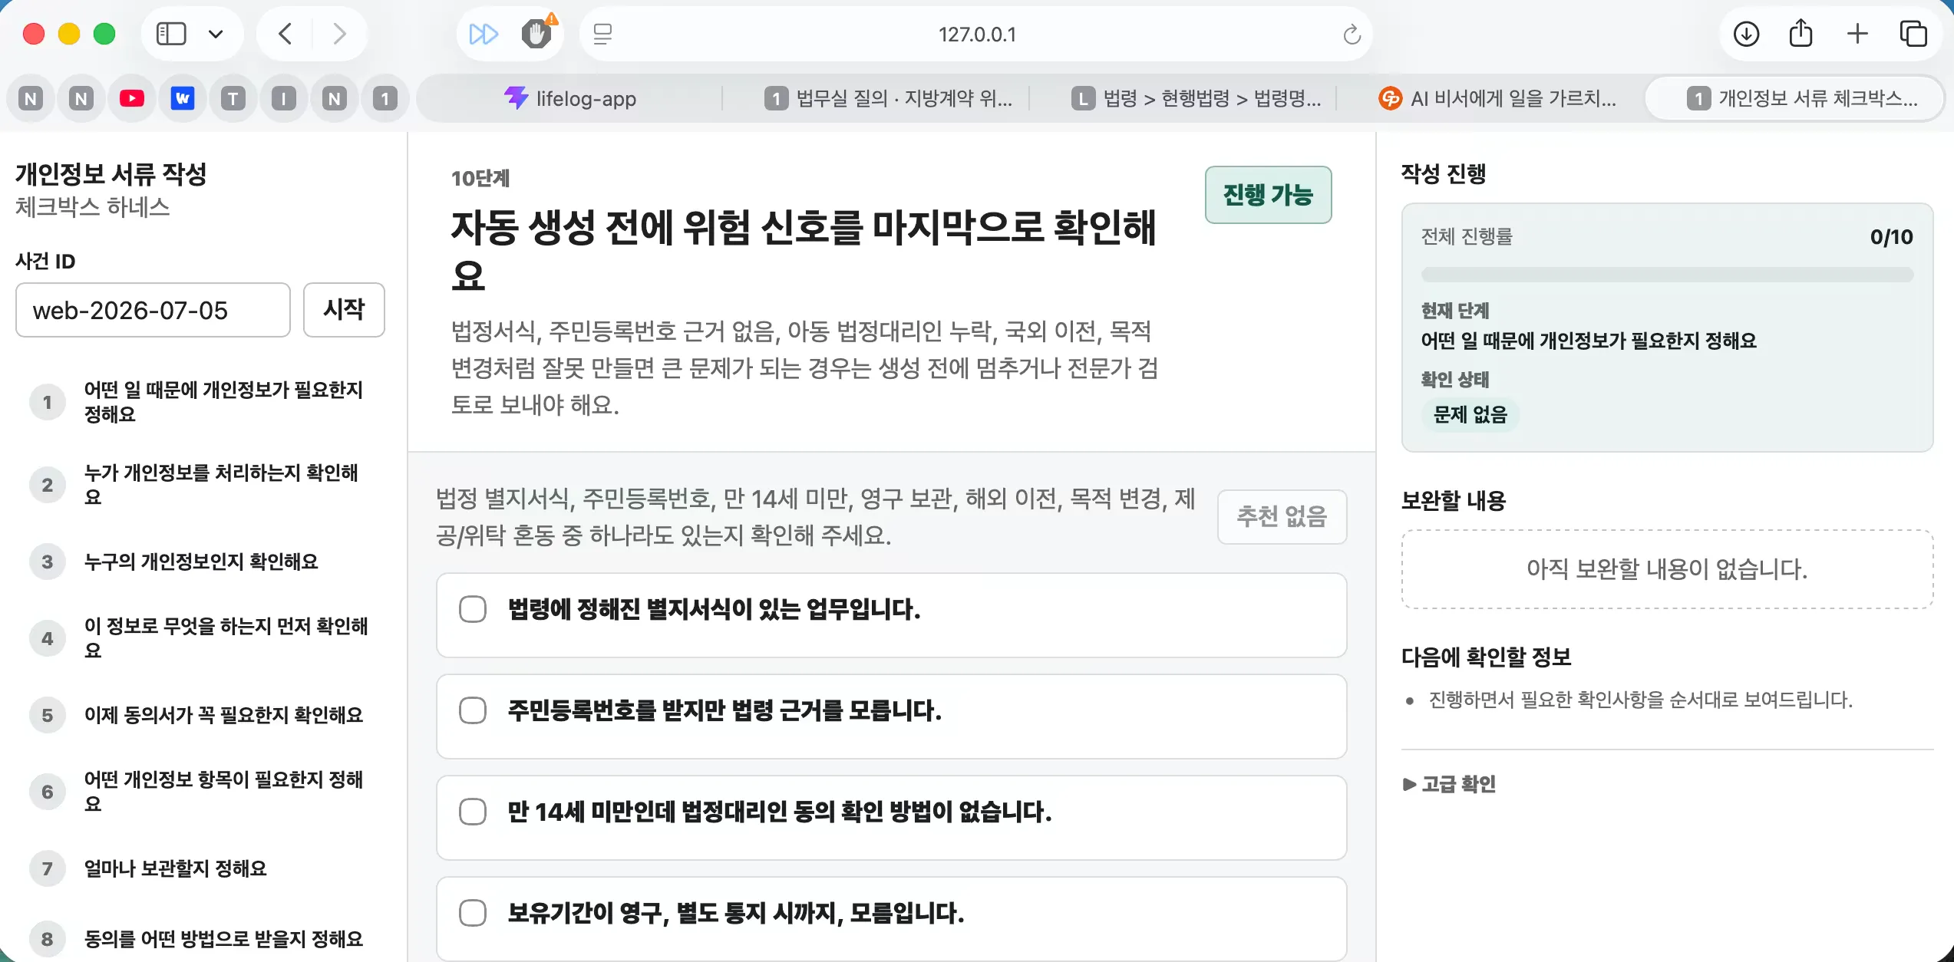Viewport: 1954px width, 962px height.
Task: Open the second pinned N tab
Action: (81, 98)
